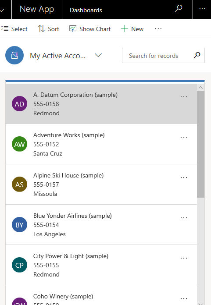Click the AW avatar for Adventure Works

click(19, 144)
